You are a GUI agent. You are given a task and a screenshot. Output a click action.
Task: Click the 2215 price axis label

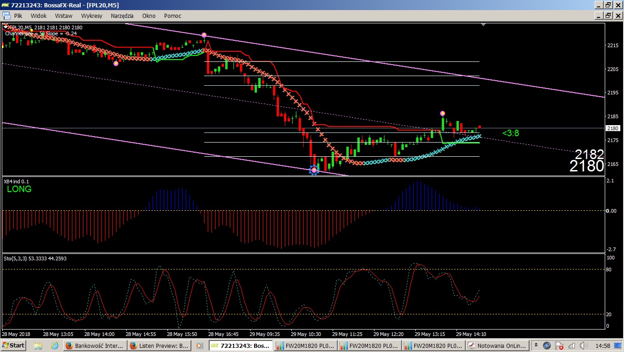point(613,45)
